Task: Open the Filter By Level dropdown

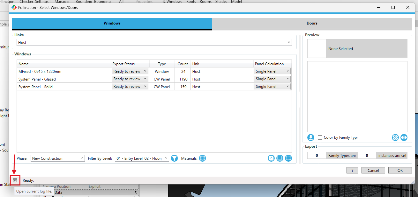Action: 142,158
